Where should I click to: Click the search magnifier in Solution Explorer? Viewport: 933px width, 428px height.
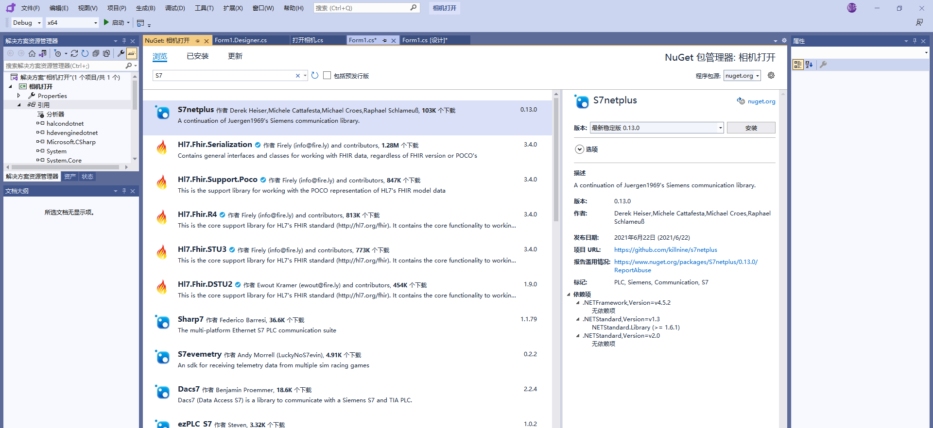(x=129, y=66)
